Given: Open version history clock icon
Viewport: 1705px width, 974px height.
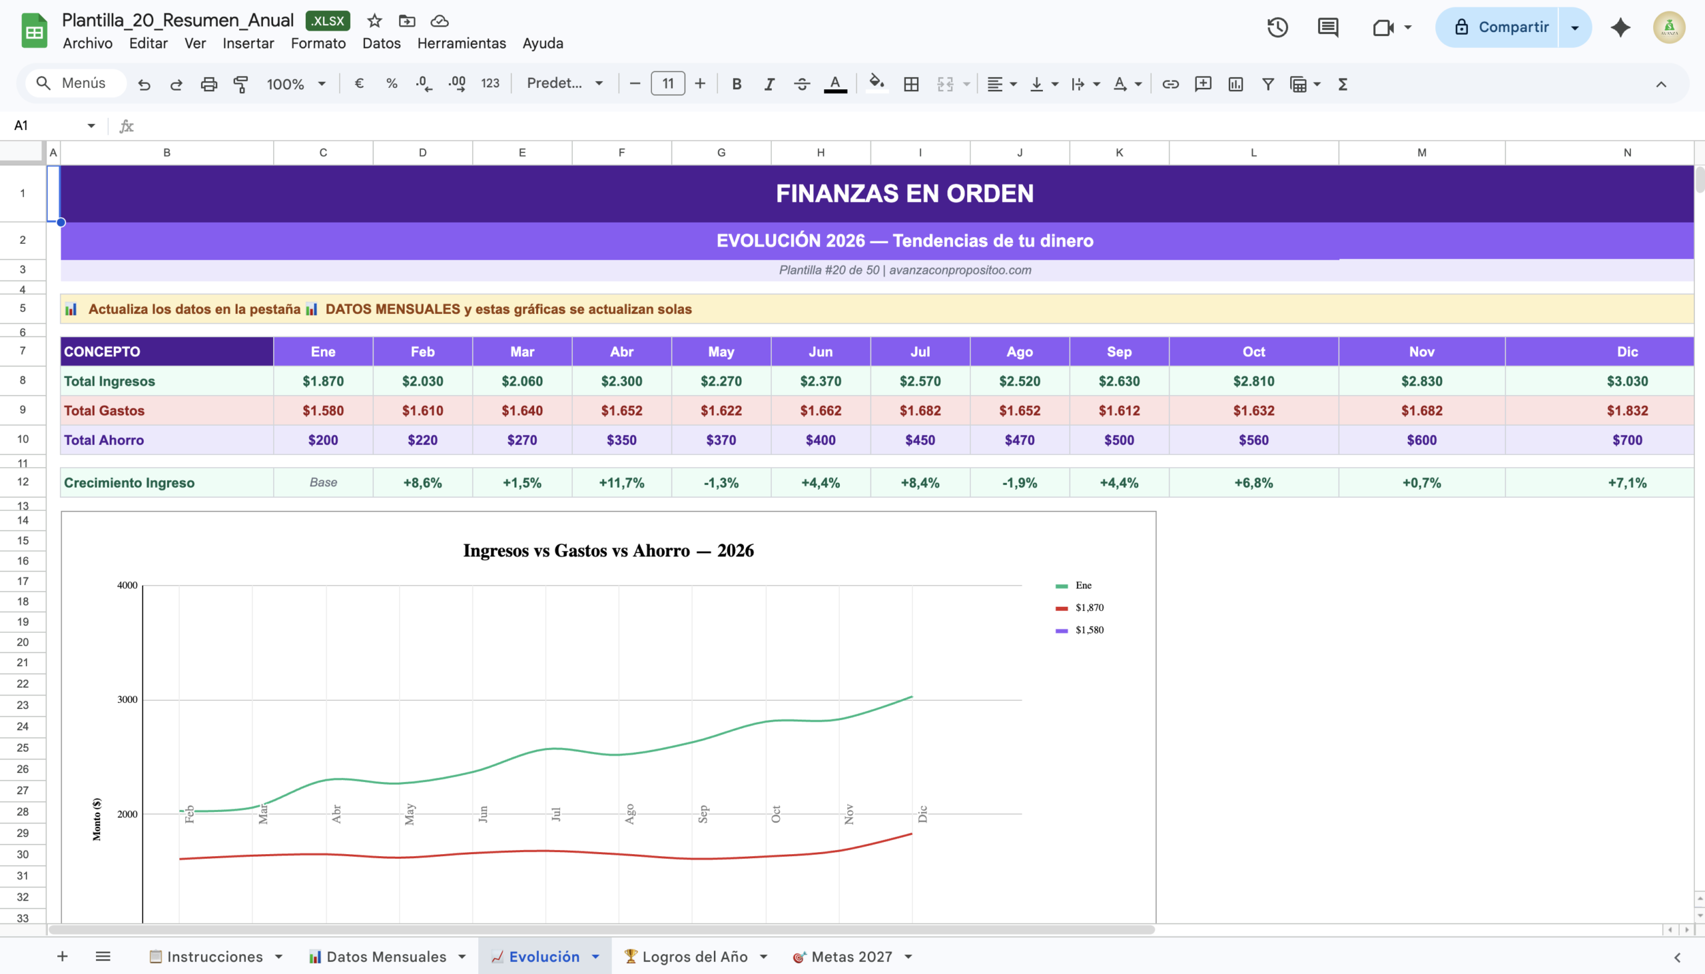Looking at the screenshot, I should click(x=1277, y=27).
